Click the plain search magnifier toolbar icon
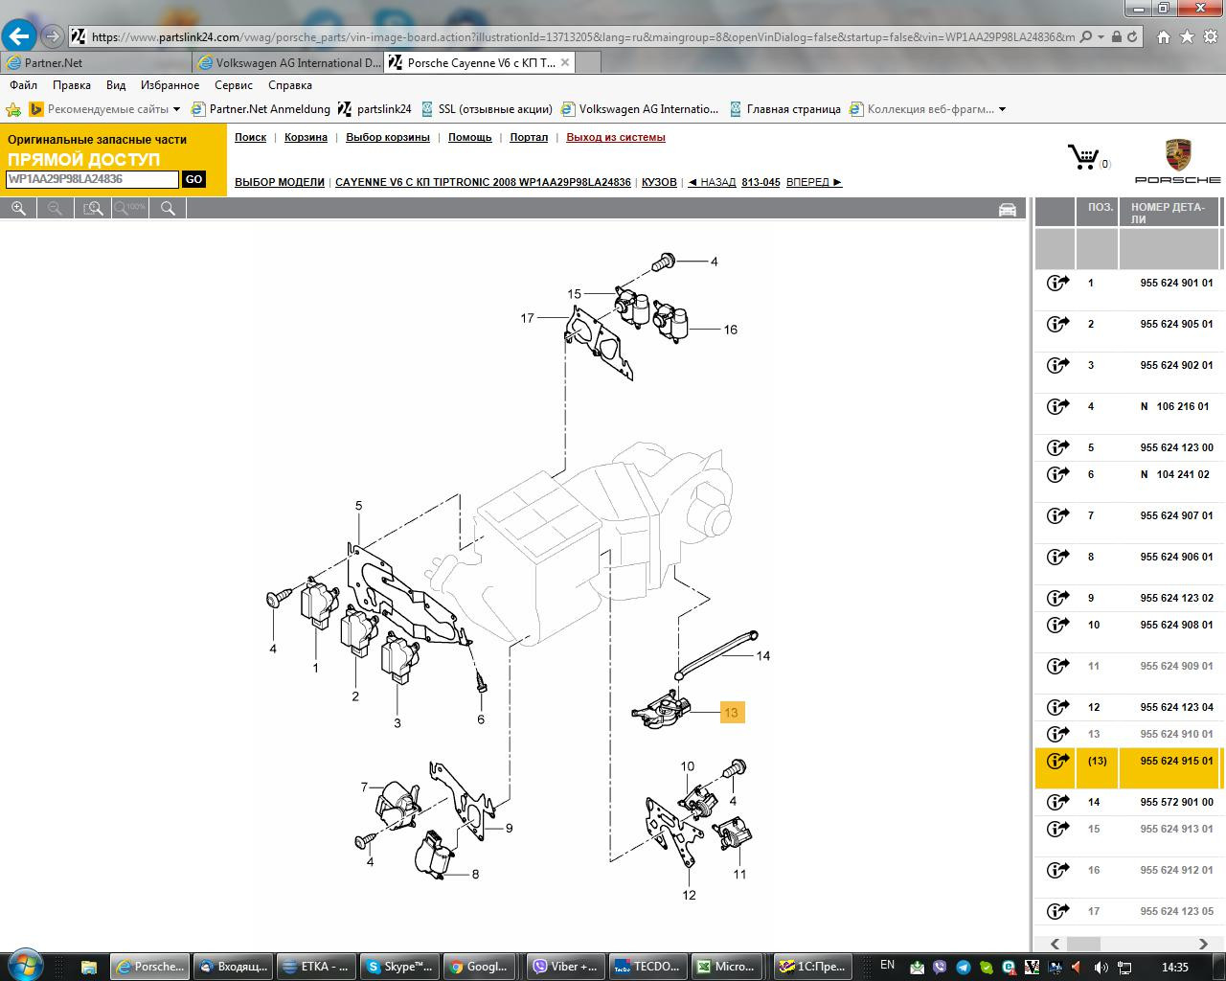The image size is (1226, 981). [168, 208]
